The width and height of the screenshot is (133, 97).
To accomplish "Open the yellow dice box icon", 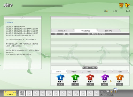I will tap(121, 5).
